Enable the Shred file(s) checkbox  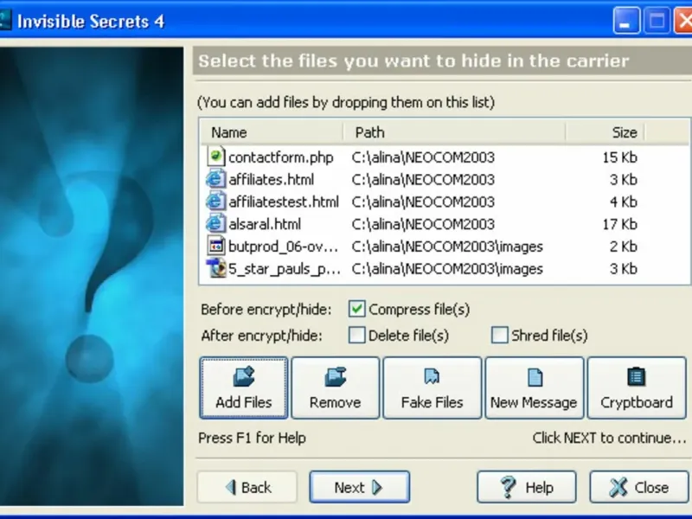500,335
